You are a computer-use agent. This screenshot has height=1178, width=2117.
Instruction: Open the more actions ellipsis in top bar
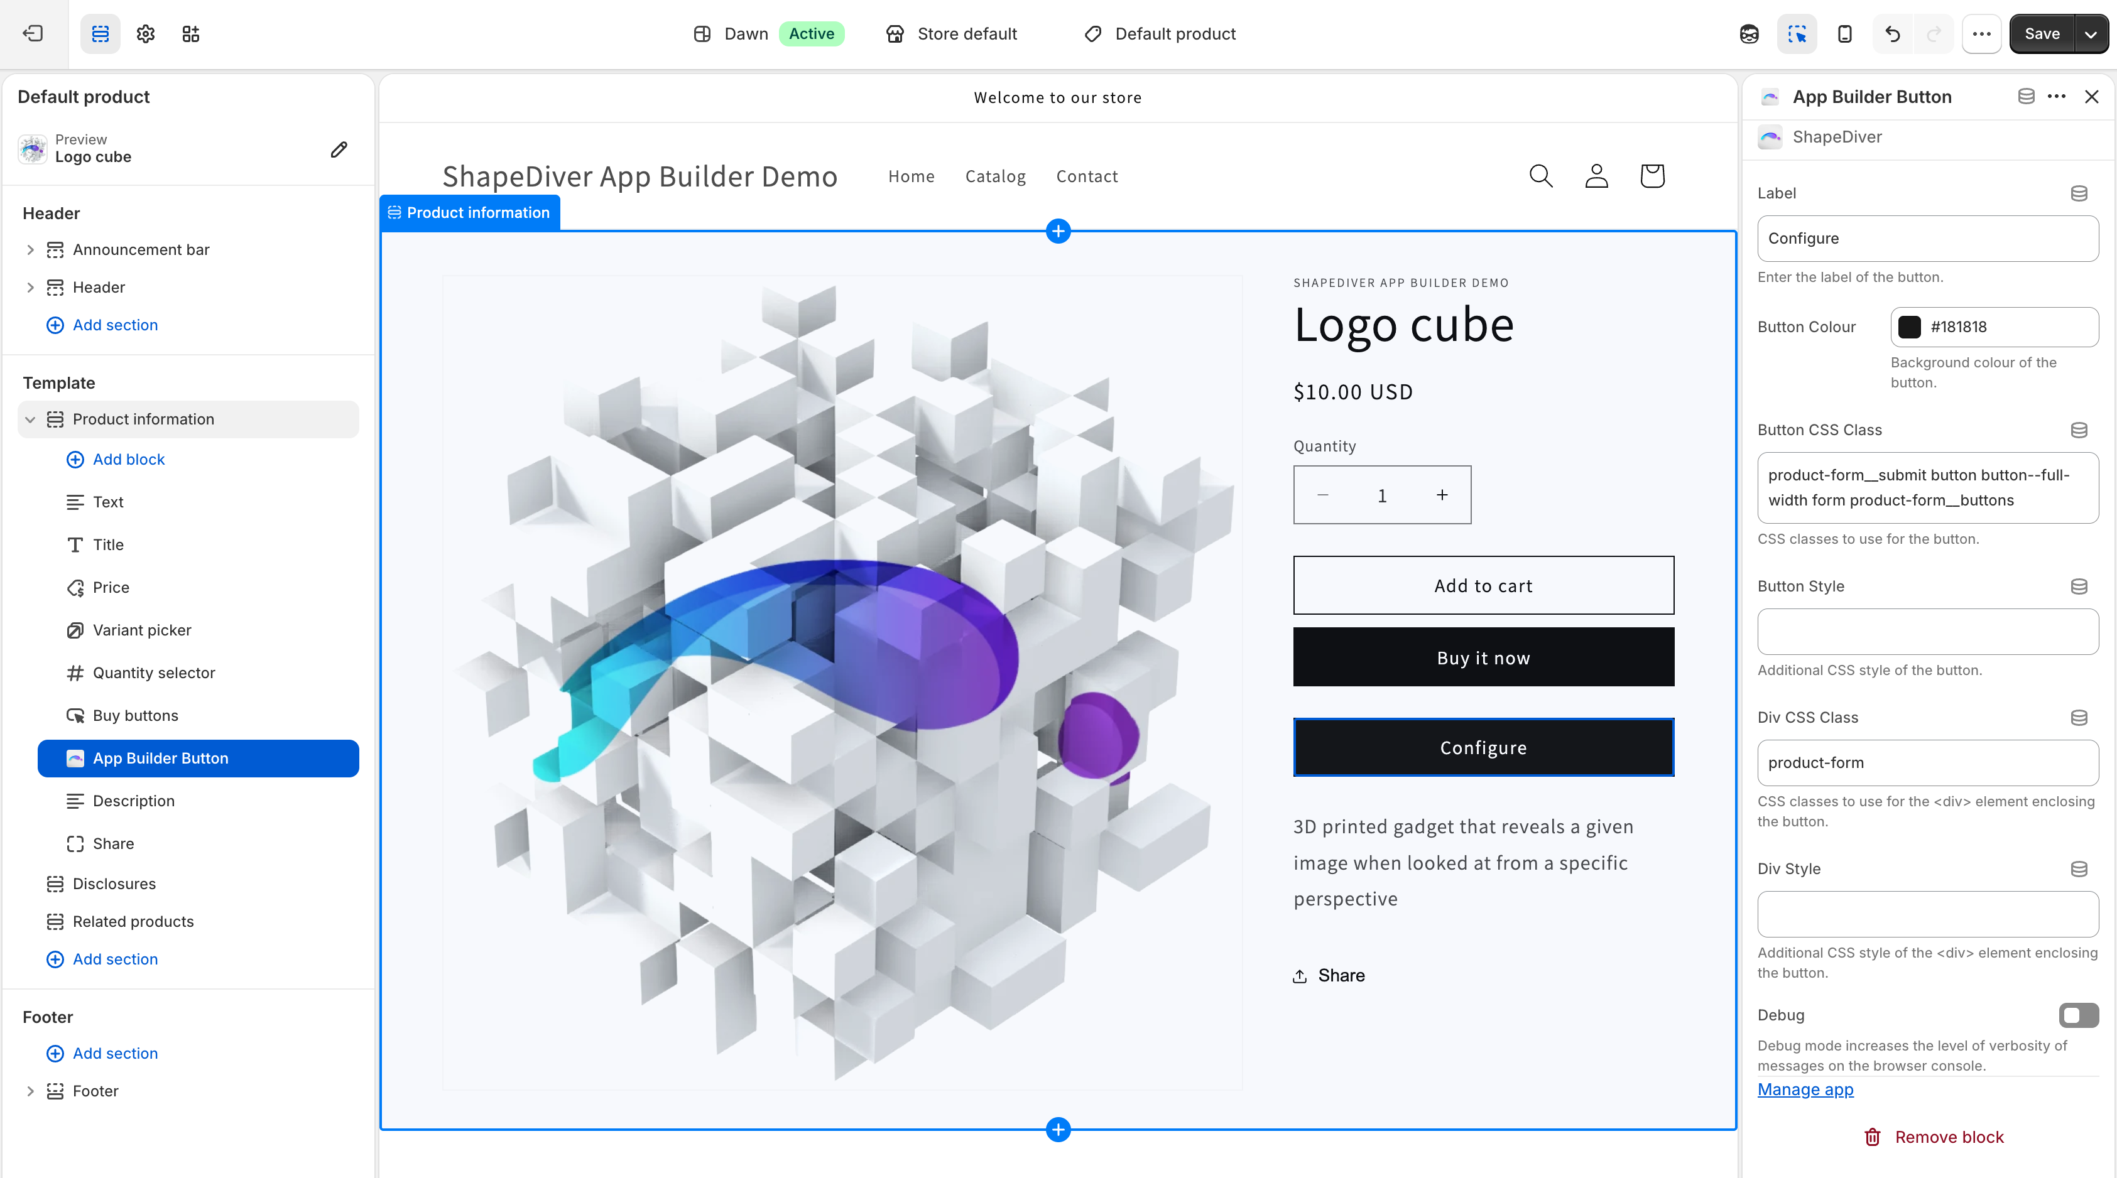point(1981,34)
